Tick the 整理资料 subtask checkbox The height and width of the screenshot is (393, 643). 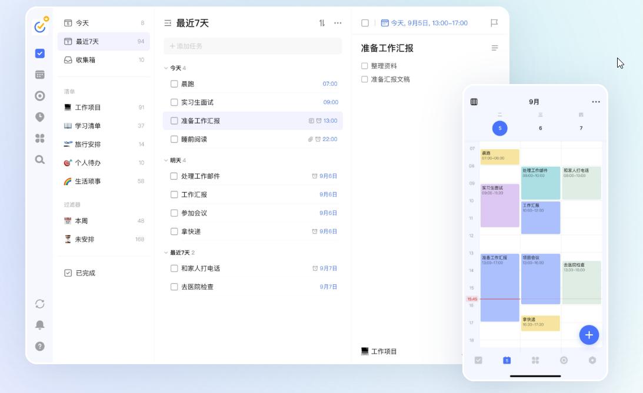click(x=365, y=66)
